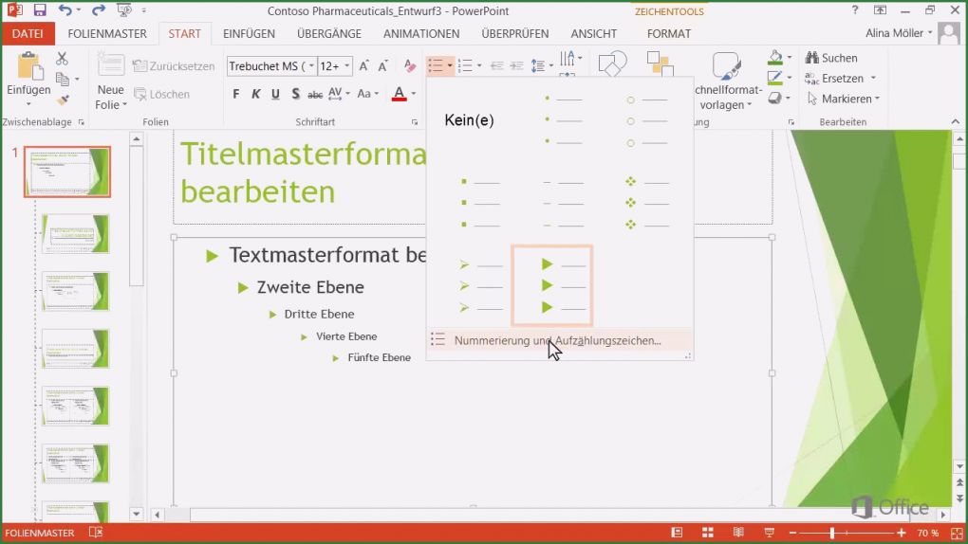
Task: Click the Copy icon in Zwischenablage
Action: click(x=63, y=79)
